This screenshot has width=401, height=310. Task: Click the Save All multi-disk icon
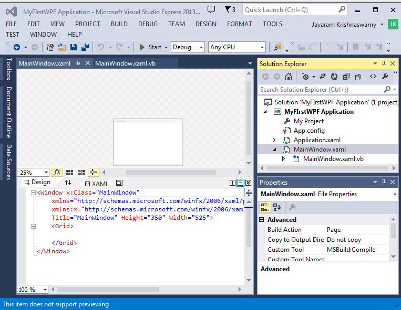point(85,47)
